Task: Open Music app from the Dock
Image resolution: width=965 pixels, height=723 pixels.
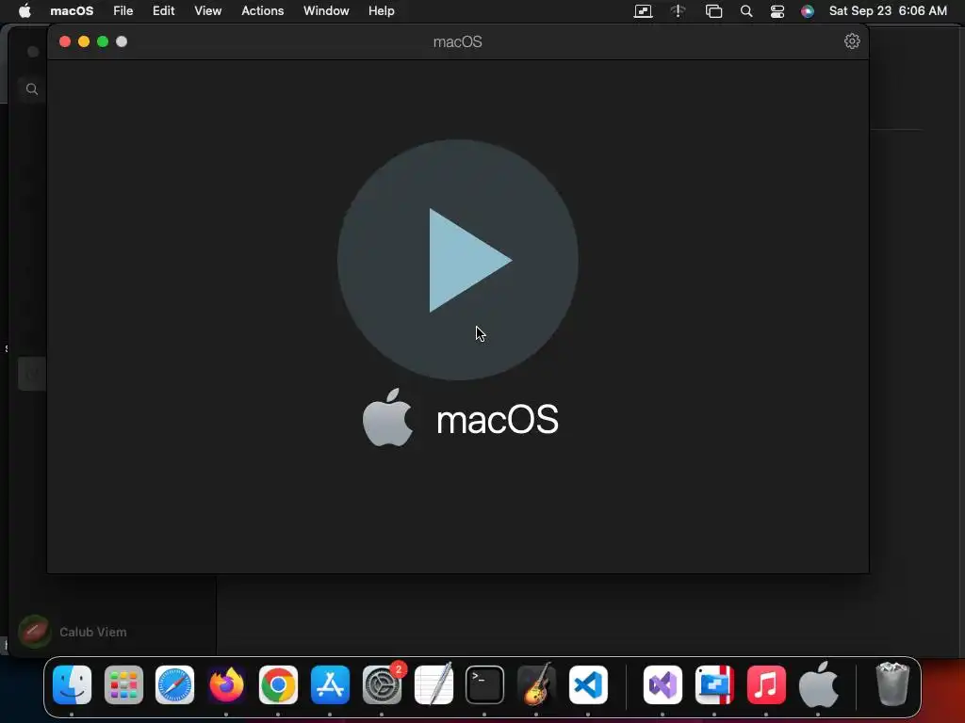Action: [x=766, y=685]
